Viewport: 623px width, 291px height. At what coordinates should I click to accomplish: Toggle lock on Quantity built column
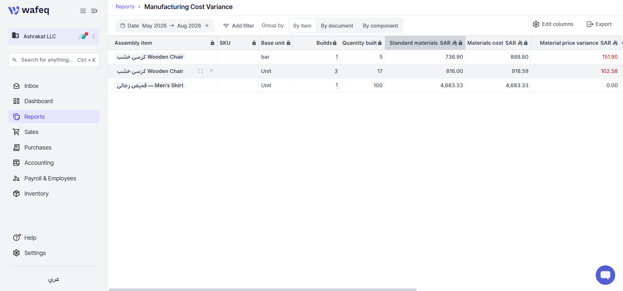pyautogui.click(x=380, y=43)
